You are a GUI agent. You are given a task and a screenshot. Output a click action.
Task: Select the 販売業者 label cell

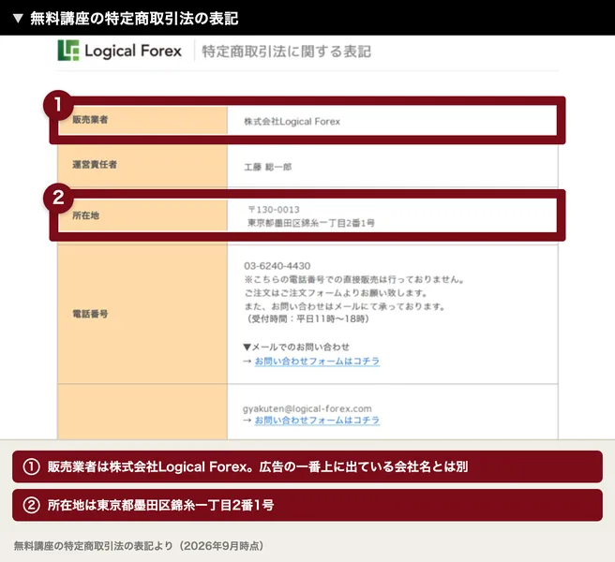[142, 120]
